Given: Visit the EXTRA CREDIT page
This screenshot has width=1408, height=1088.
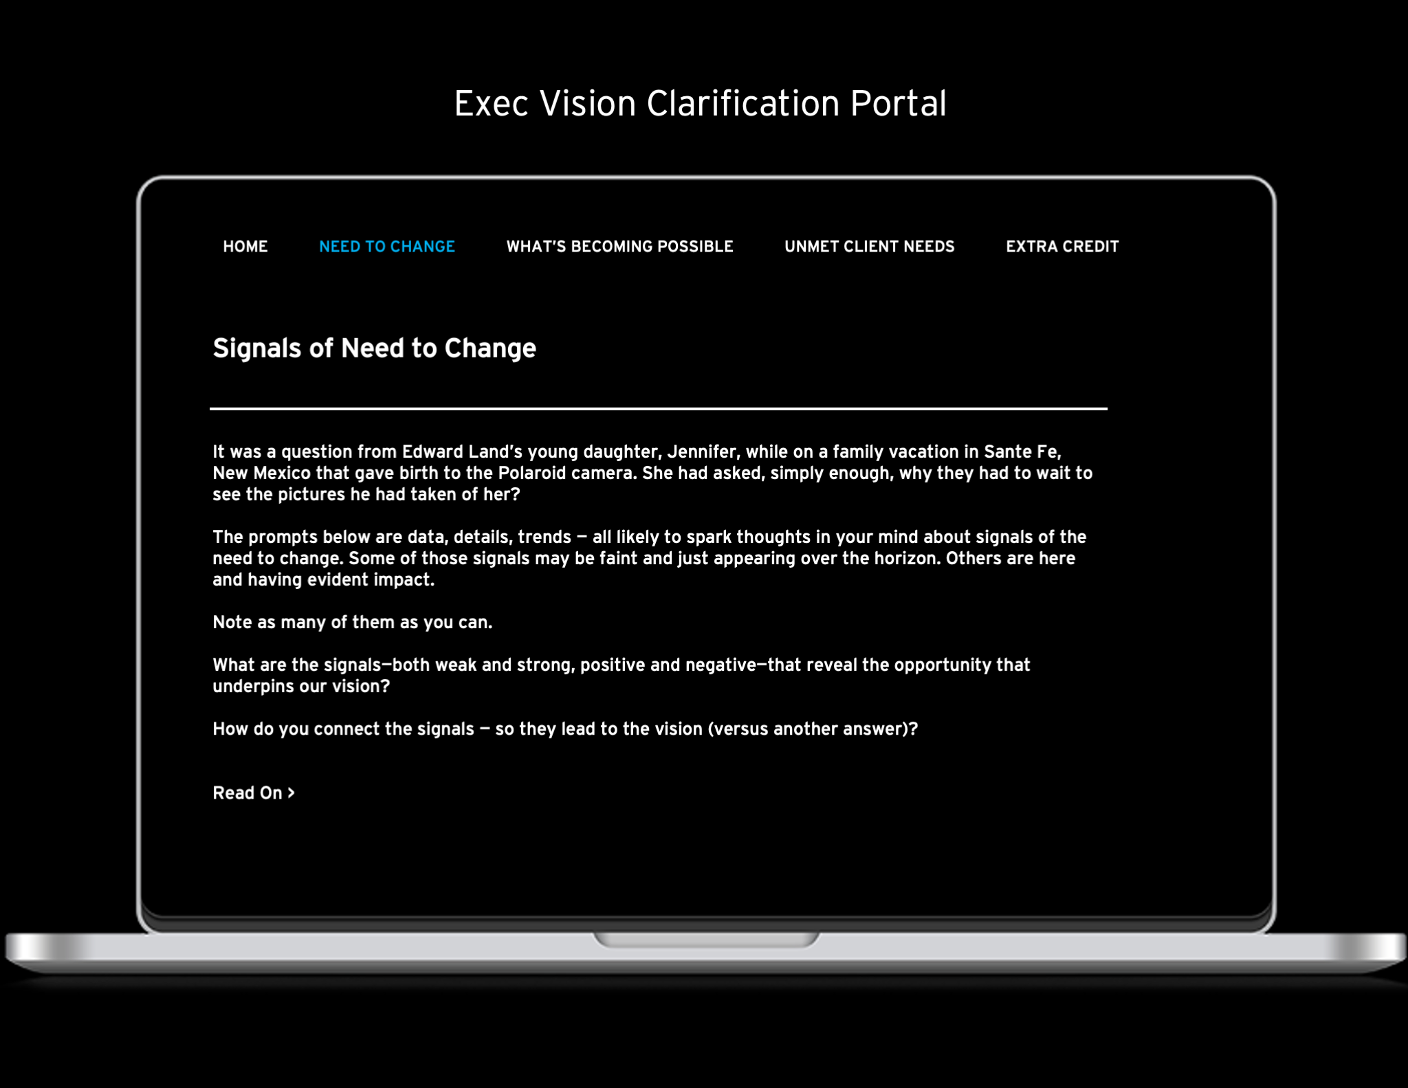Looking at the screenshot, I should (x=1062, y=246).
